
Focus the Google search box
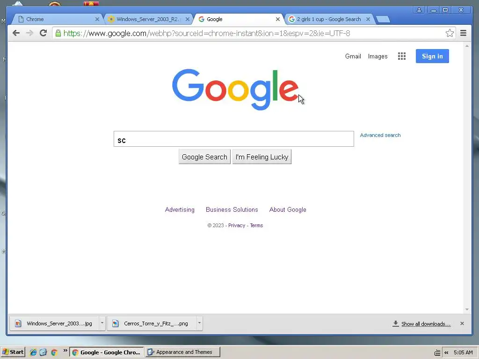coord(234,139)
